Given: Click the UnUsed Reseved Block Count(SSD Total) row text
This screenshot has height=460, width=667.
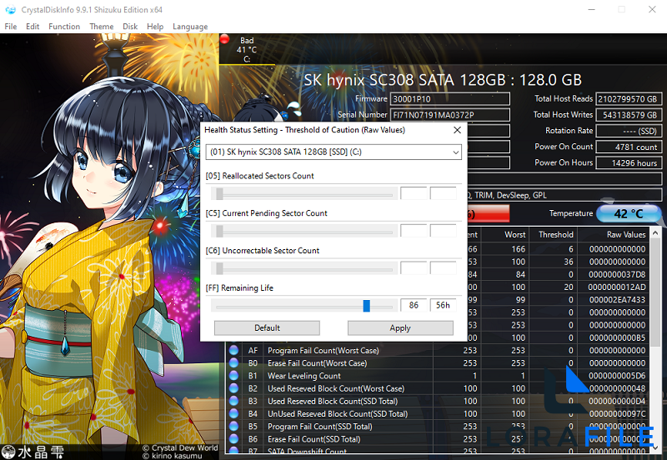Looking at the screenshot, I should click(338, 413).
